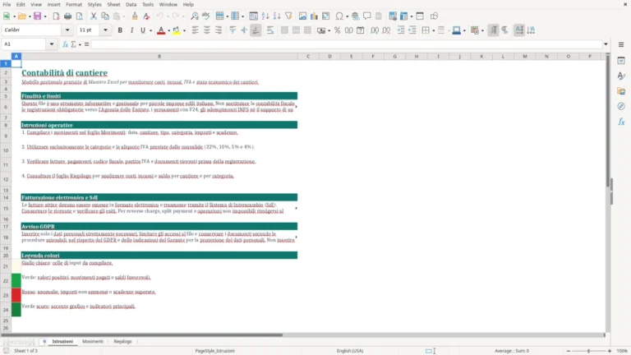Format as percent
The width and height of the screenshot is (631, 355).
[337, 30]
